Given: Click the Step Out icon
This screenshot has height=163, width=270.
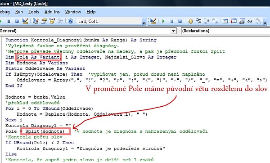Looking at the screenshot, I should [215, 21].
